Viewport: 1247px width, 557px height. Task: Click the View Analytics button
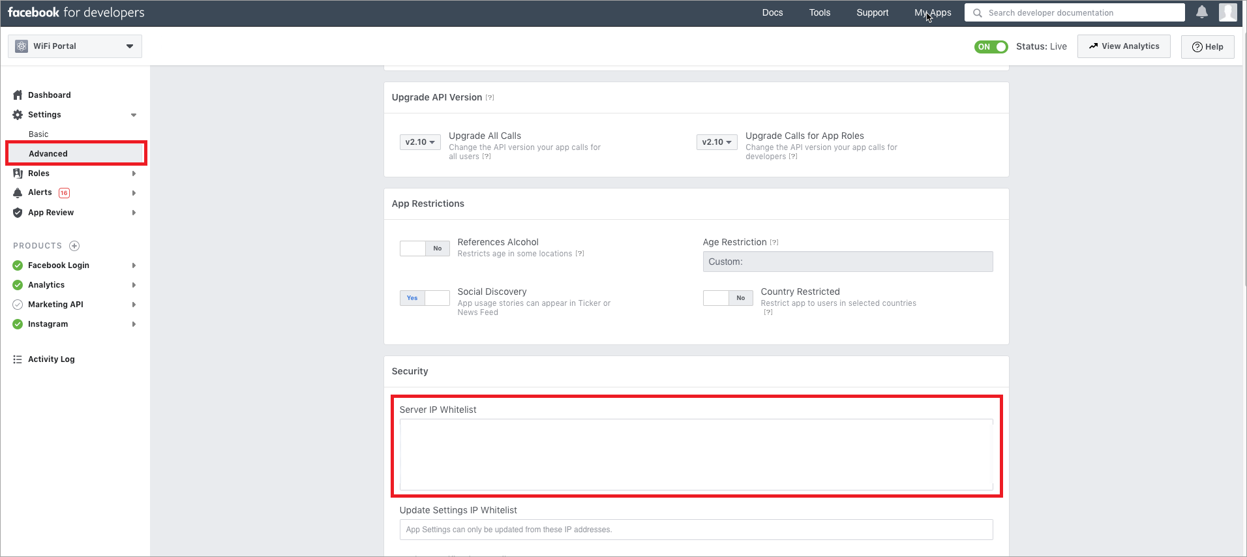(1124, 46)
